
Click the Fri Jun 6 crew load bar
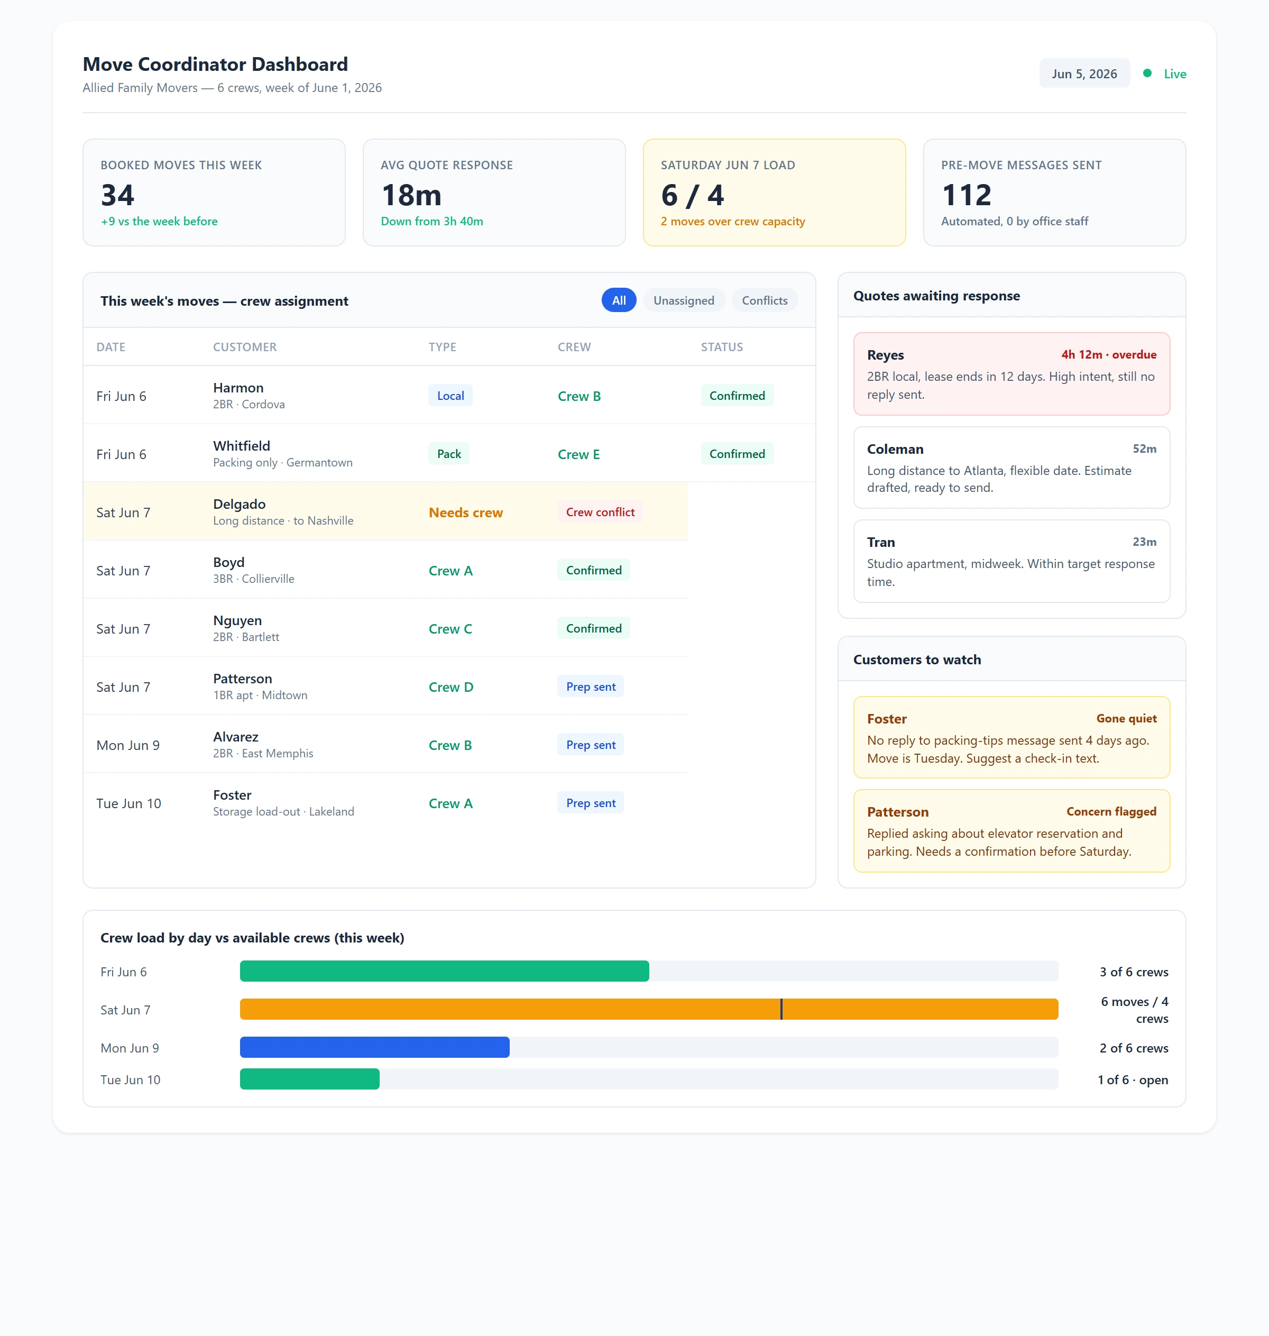pyautogui.click(x=445, y=972)
